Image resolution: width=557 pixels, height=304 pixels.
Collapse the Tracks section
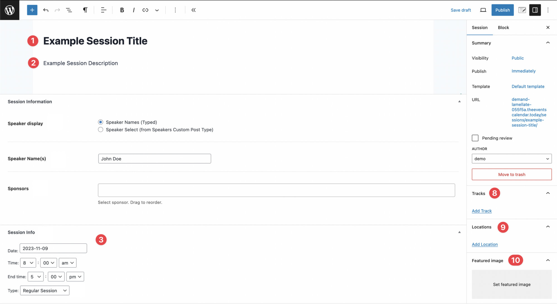tap(548, 193)
